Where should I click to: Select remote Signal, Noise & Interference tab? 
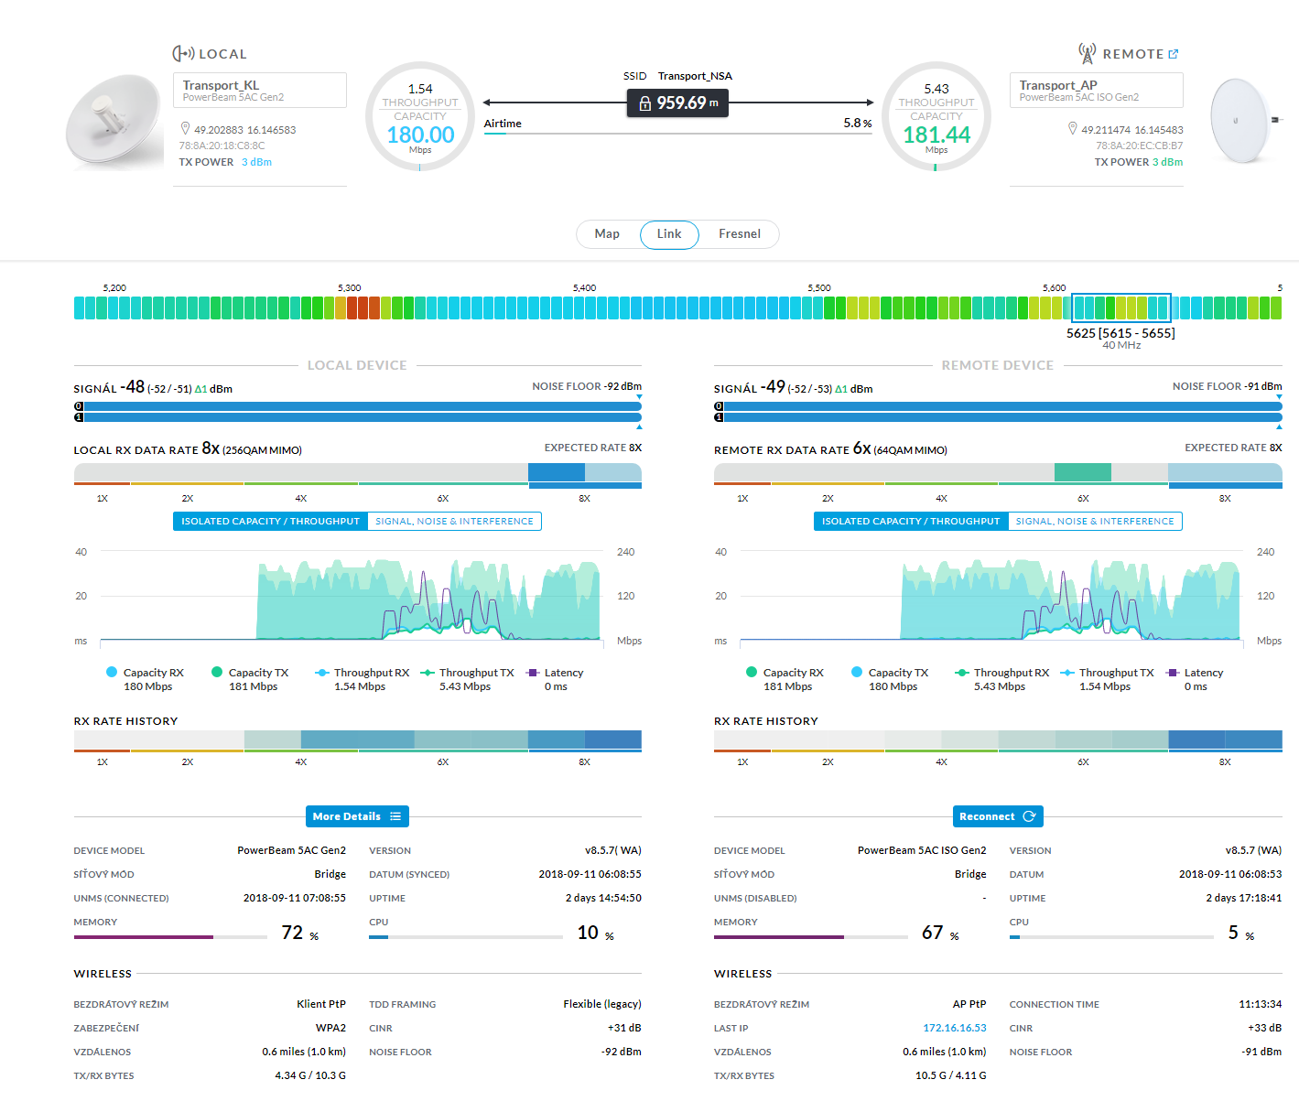click(x=1095, y=521)
